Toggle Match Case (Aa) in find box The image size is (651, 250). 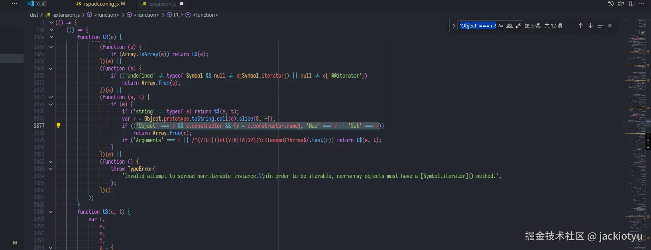tap(501, 25)
